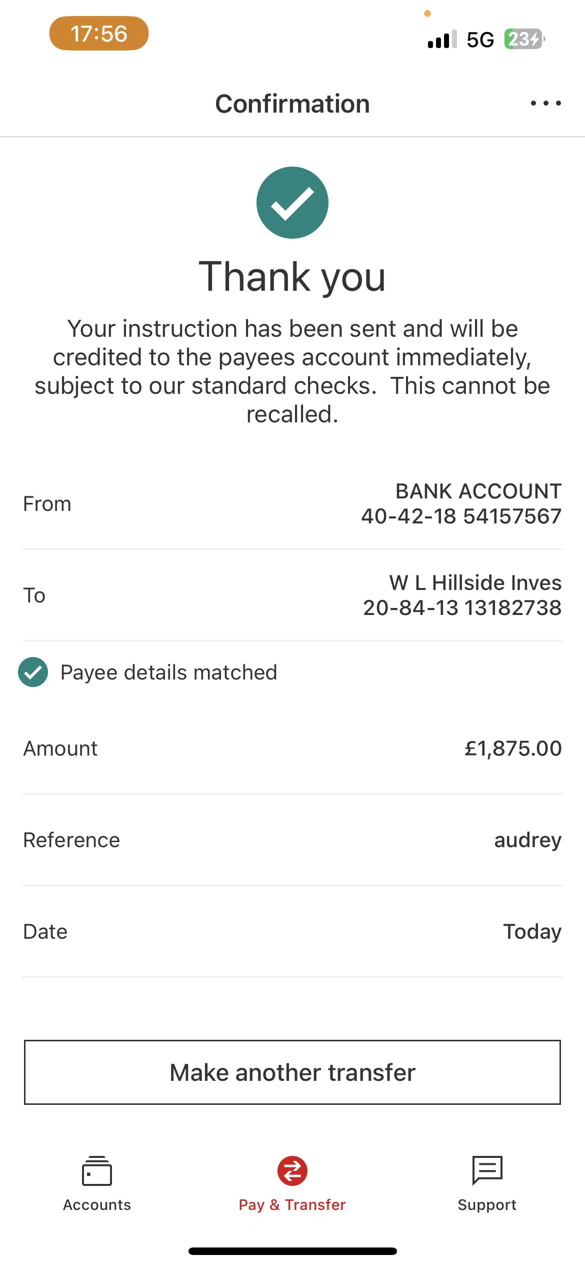Tap the orange 17:56 time pill
Image resolution: width=585 pixels, height=1267 pixels.
(x=99, y=34)
